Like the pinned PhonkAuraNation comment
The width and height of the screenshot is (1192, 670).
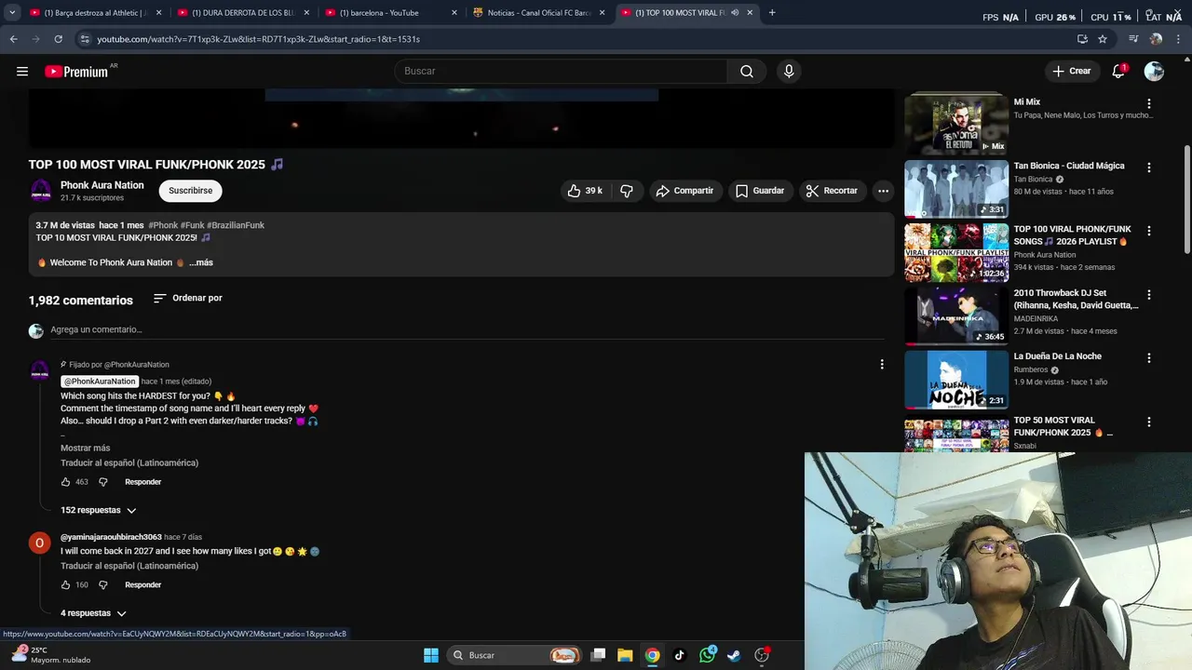pos(65,482)
